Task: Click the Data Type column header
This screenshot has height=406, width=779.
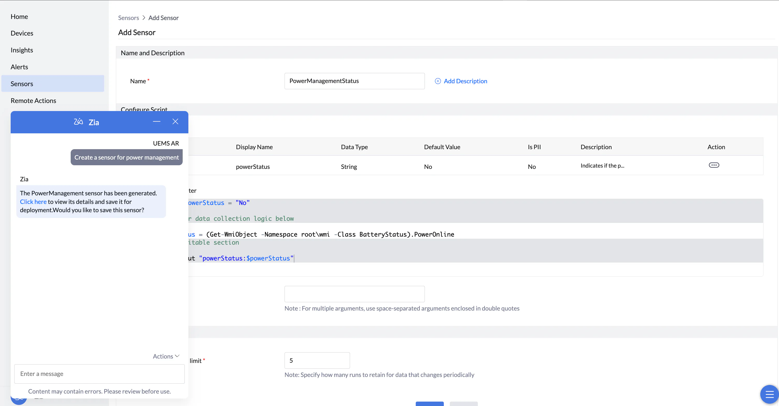Action: 354,147
